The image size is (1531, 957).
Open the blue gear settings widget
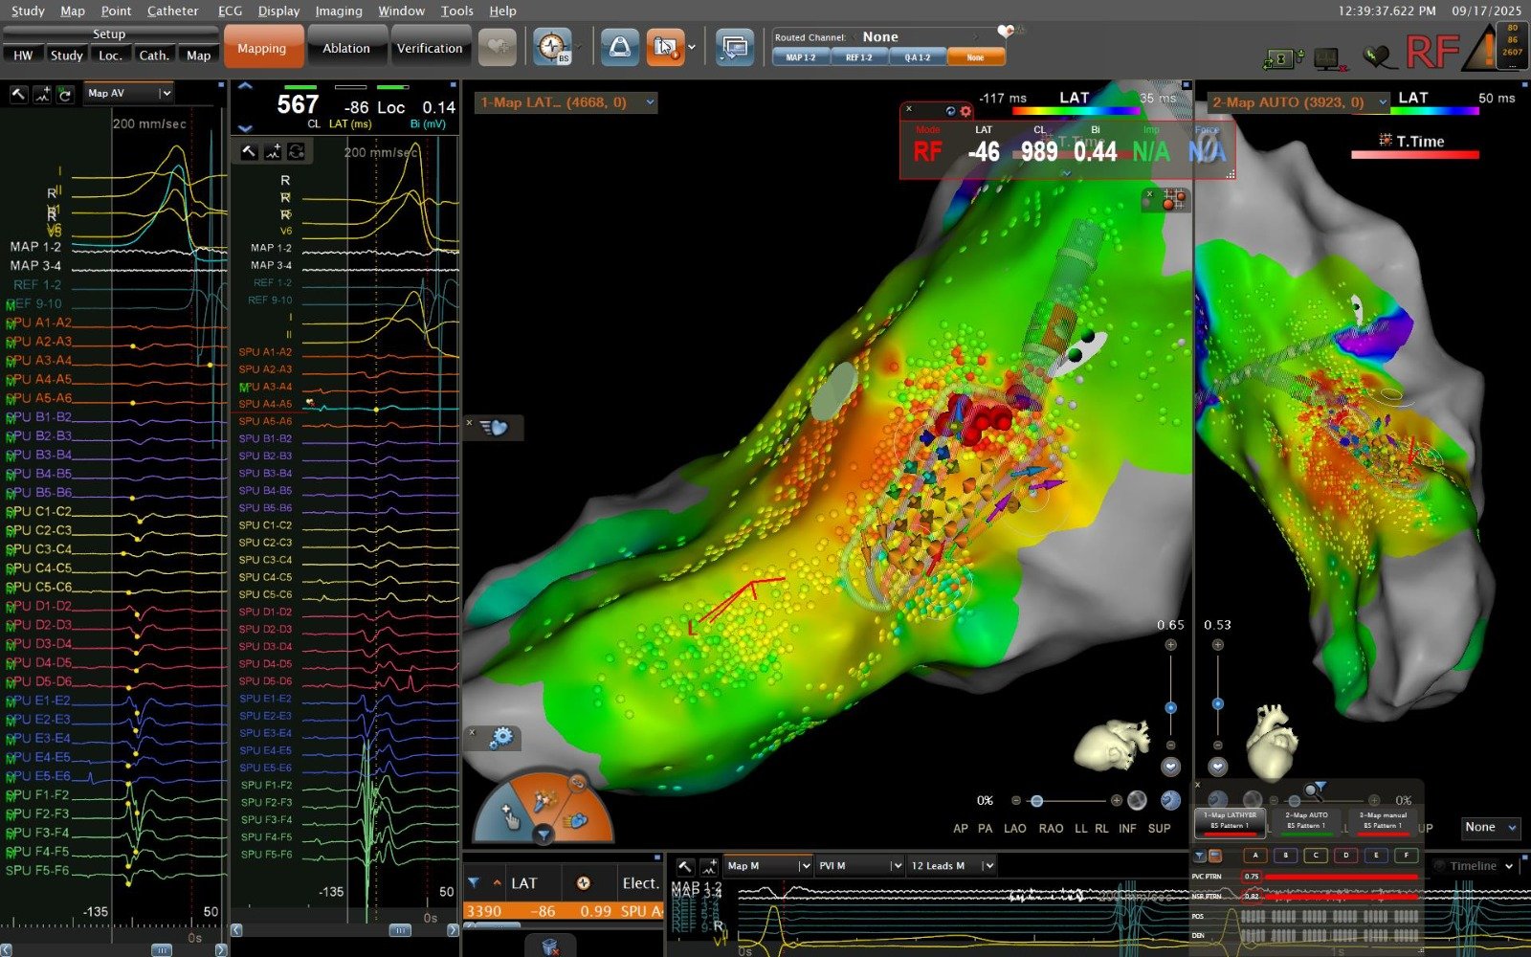(500, 738)
